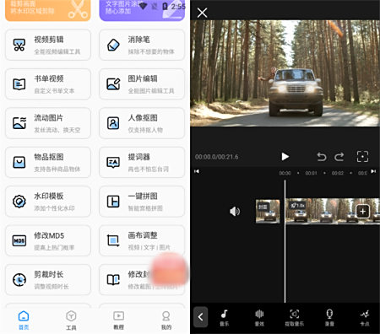Click the 00:02 ruler marker
This screenshot has height=334, width=380.
[338, 173]
